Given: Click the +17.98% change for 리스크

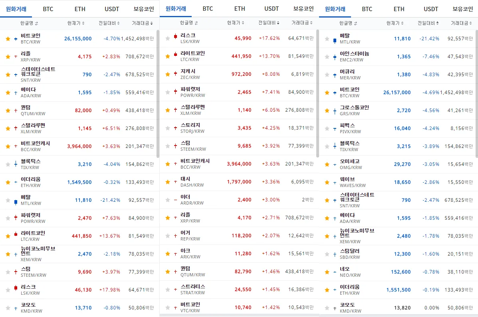Looking at the screenshot, I should 110,290.
